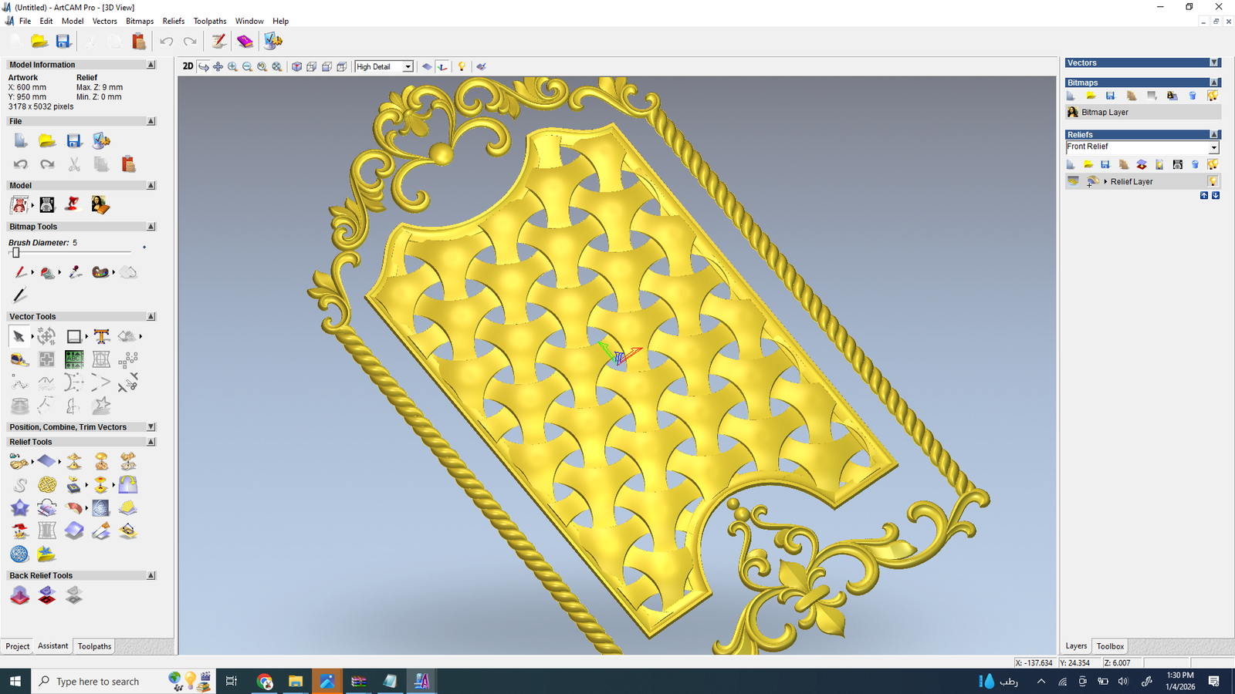Toggle origin axes display in 3D view
This screenshot has height=694, width=1235.
tap(442, 67)
